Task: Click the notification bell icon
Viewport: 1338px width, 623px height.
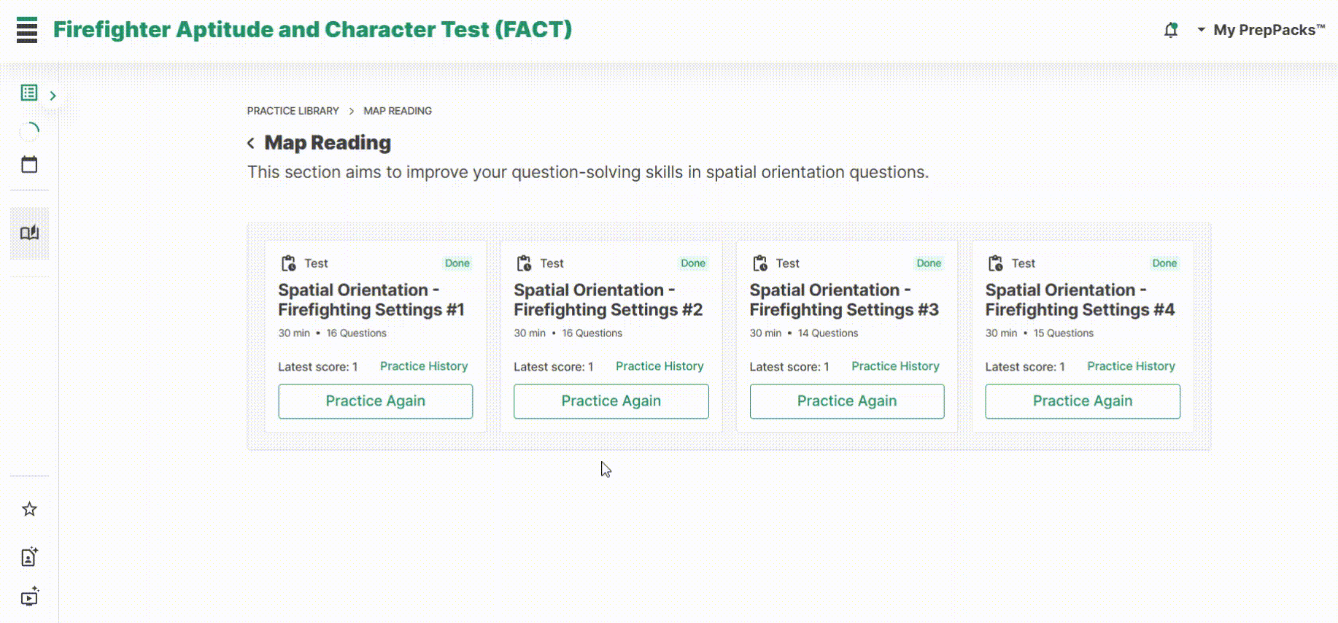Action: tap(1171, 30)
